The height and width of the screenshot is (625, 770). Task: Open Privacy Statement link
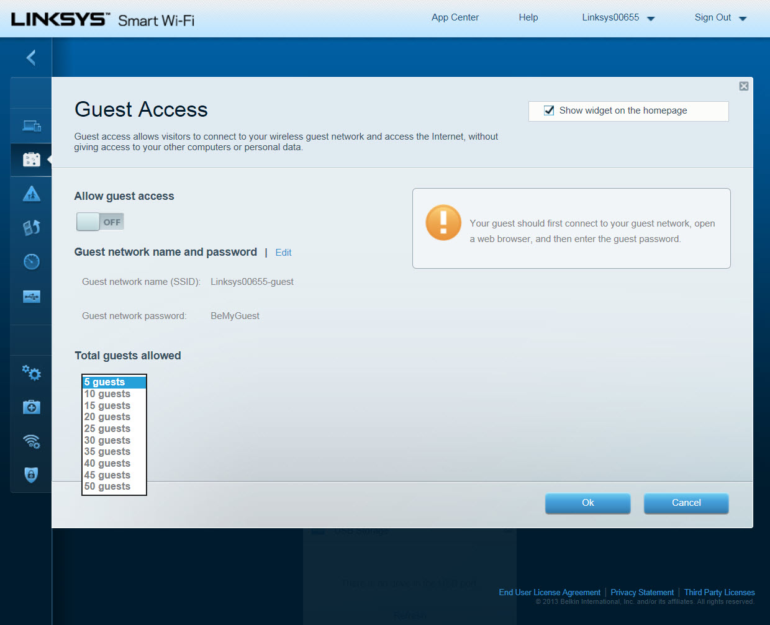pos(642,593)
